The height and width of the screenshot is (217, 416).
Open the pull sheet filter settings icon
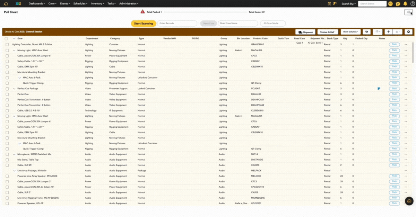coord(408,12)
